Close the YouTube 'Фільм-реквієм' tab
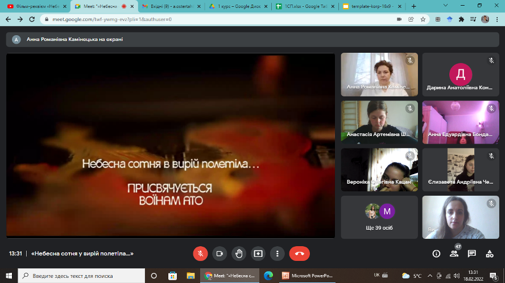505x283 pixels. click(64, 6)
